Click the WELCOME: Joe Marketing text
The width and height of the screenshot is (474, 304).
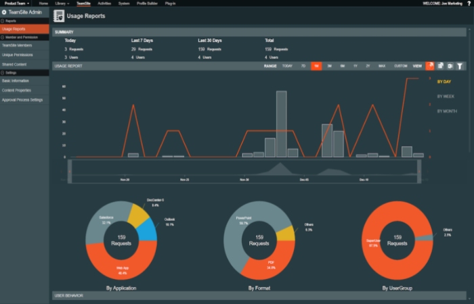(x=443, y=3)
